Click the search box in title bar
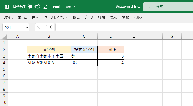 click(x=168, y=7)
